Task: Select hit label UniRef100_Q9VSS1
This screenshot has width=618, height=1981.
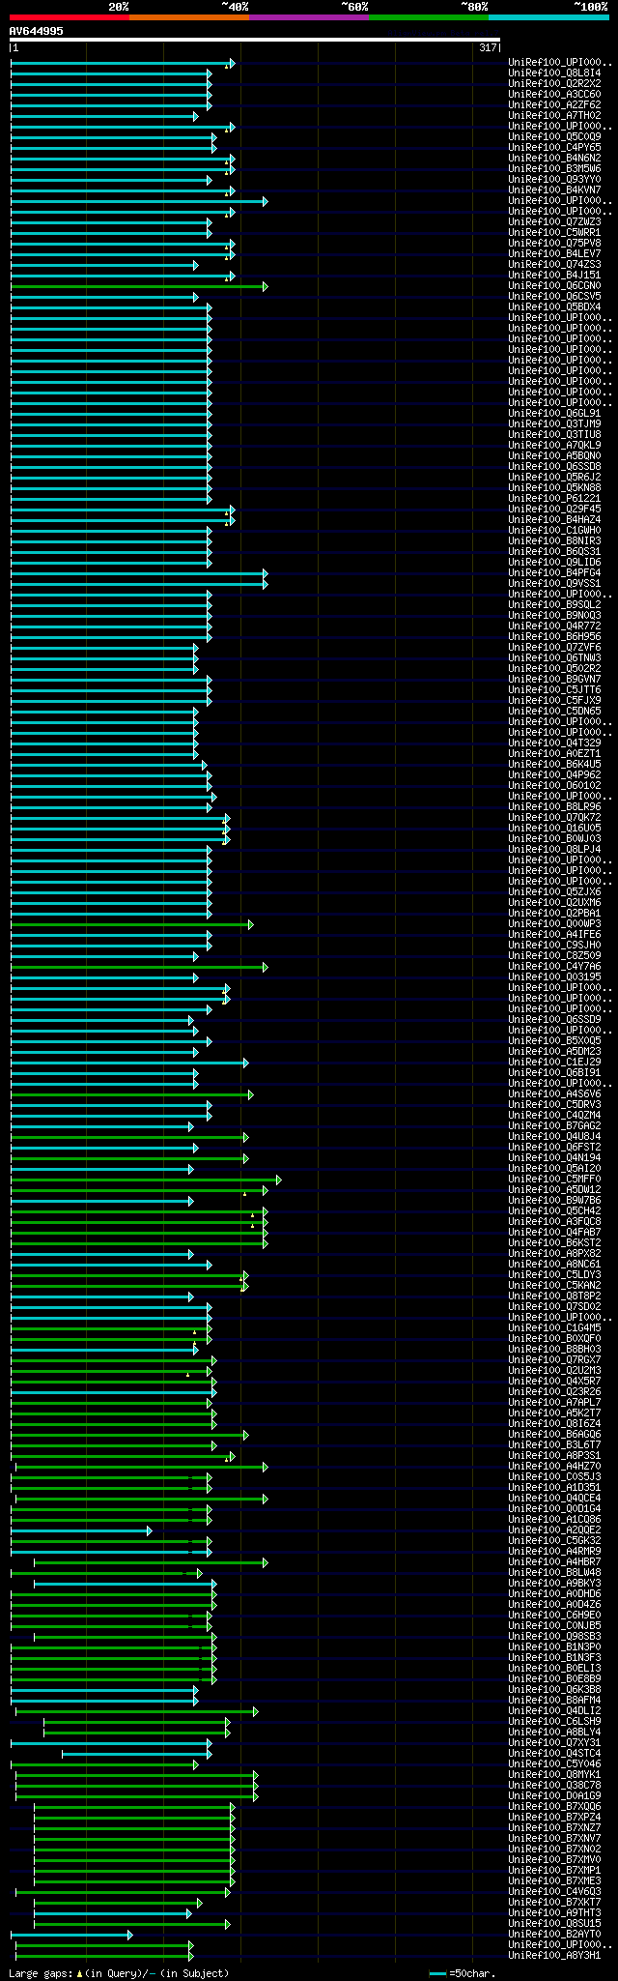Action: [x=554, y=583]
